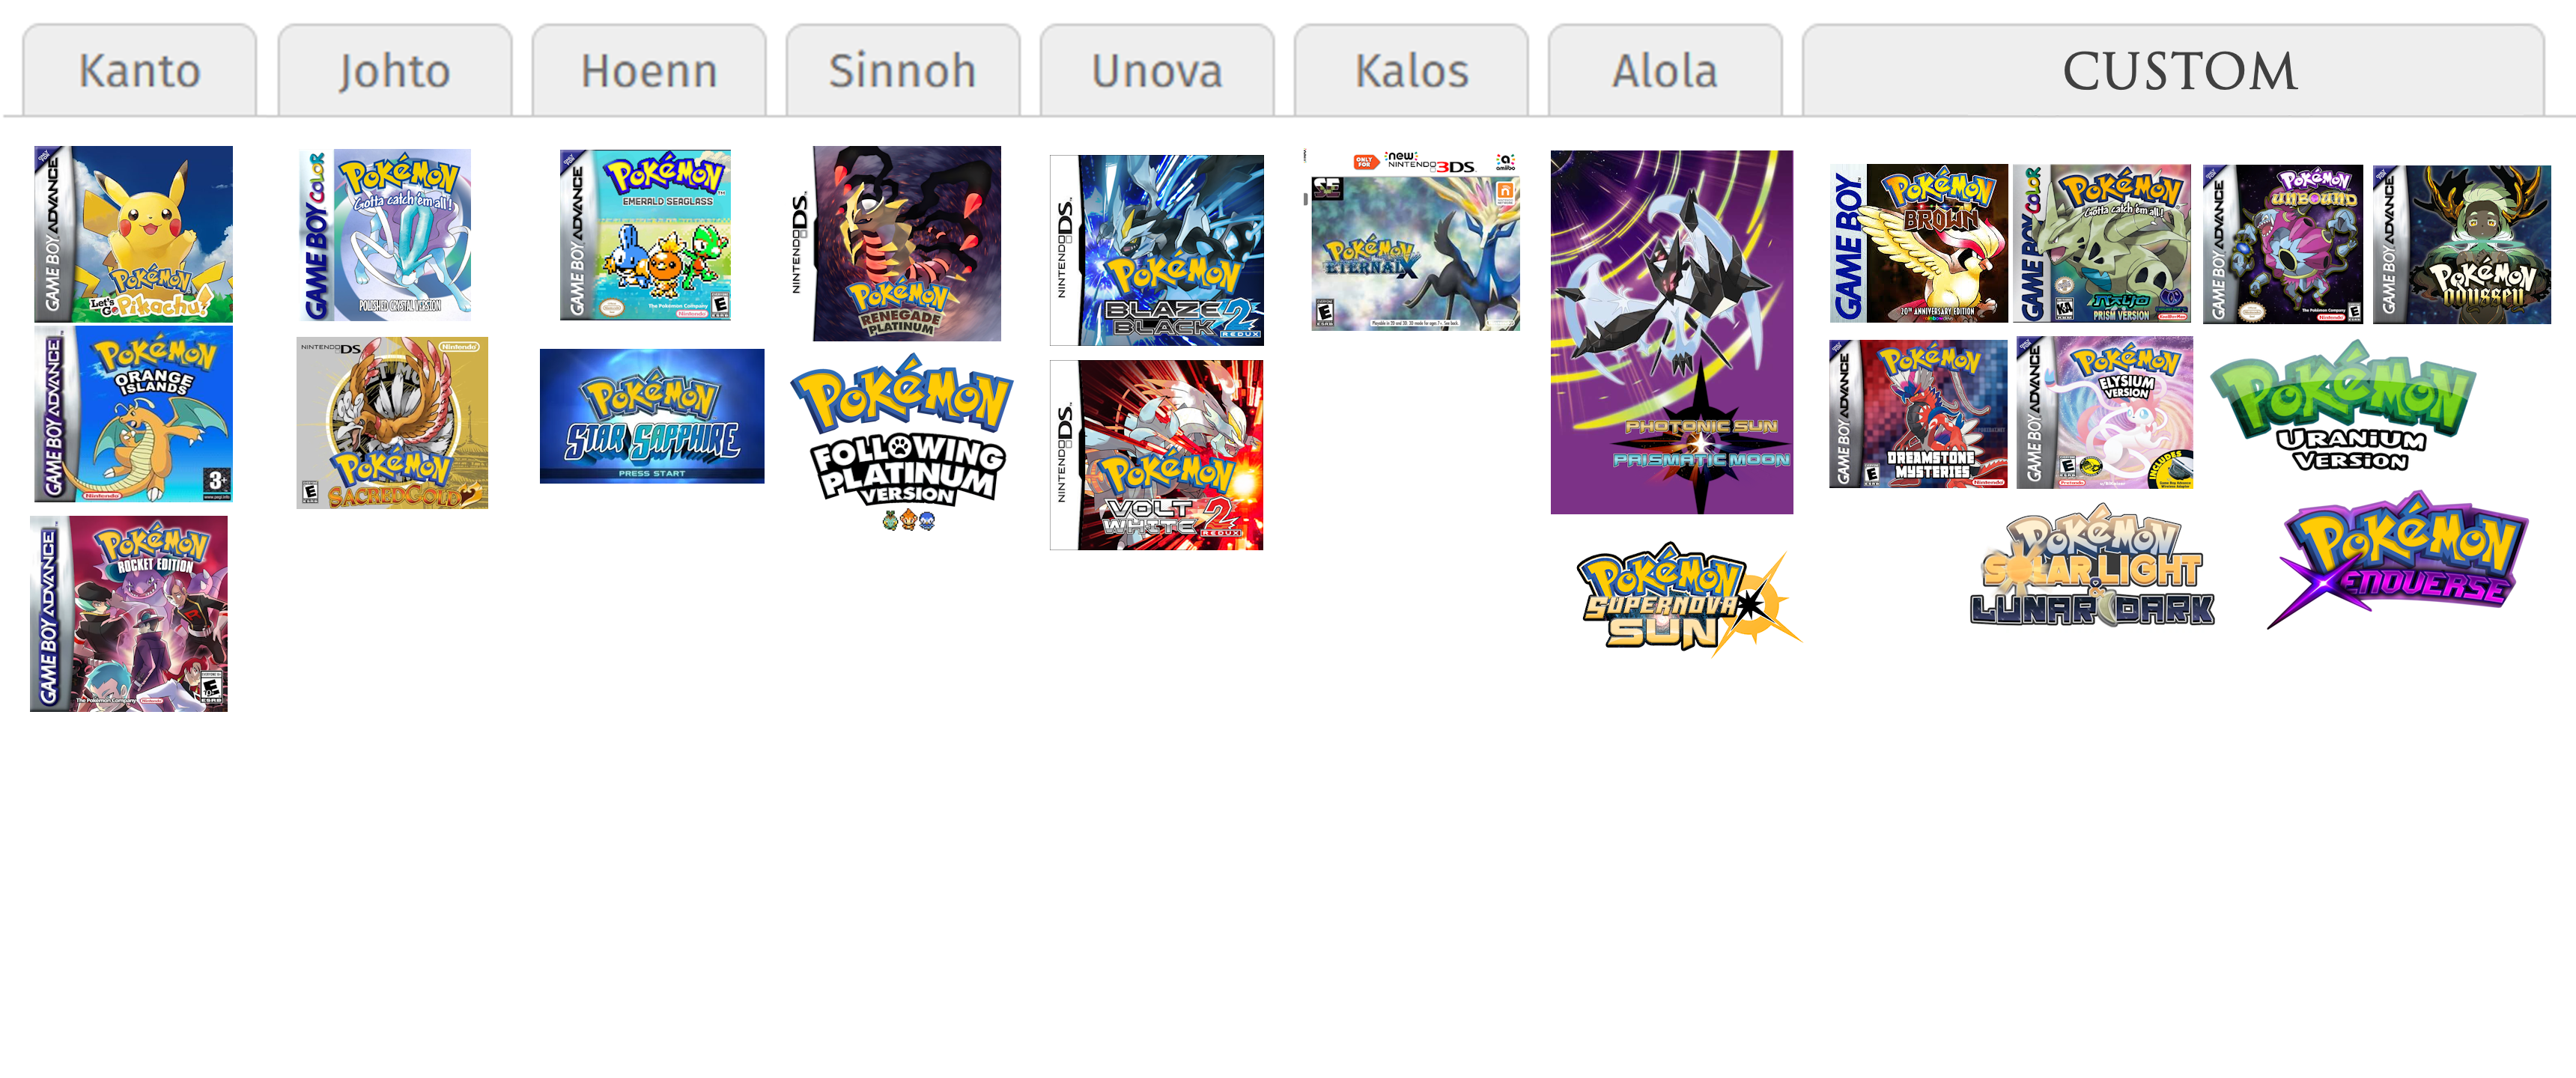Switch to the Johto tab
This screenshot has width=2576, height=1078.
(394, 71)
